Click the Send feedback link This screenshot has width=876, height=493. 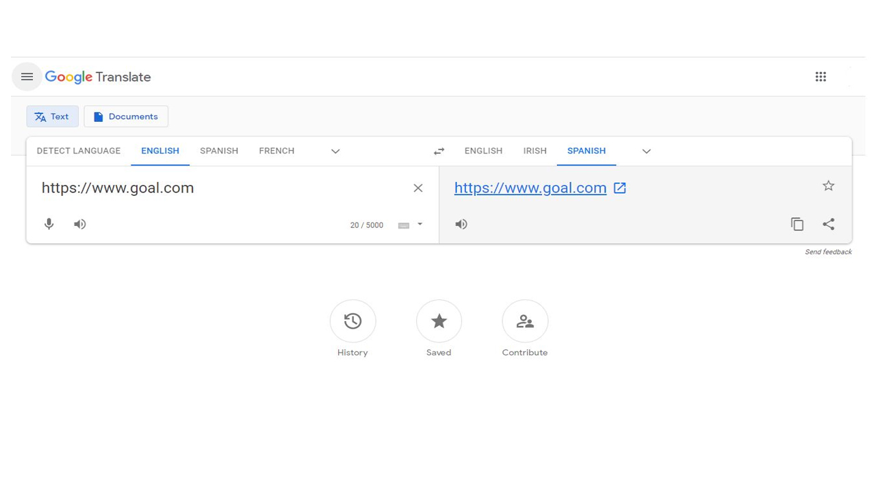[x=828, y=252]
